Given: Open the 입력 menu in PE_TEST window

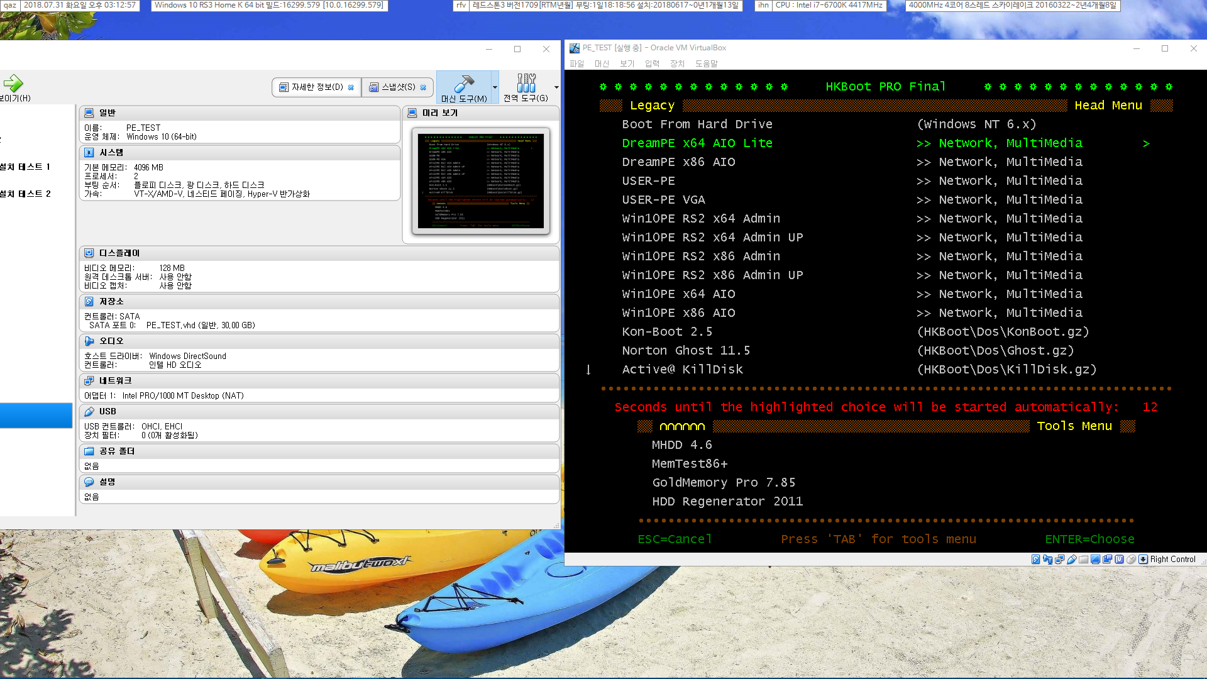Looking at the screenshot, I should point(653,63).
